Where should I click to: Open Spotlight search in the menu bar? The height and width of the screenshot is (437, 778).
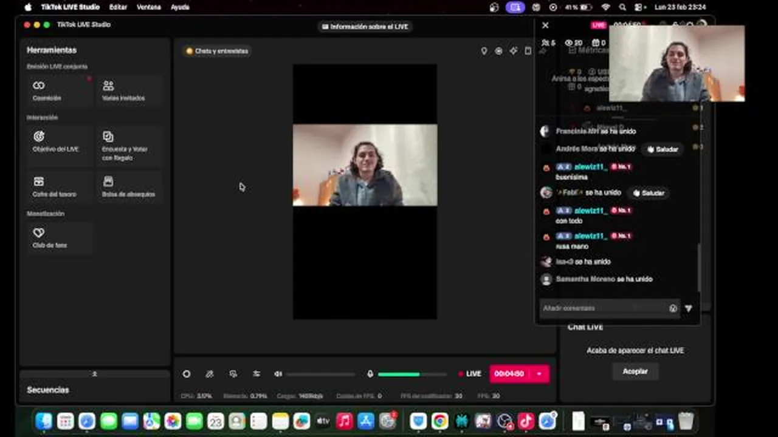(622, 7)
